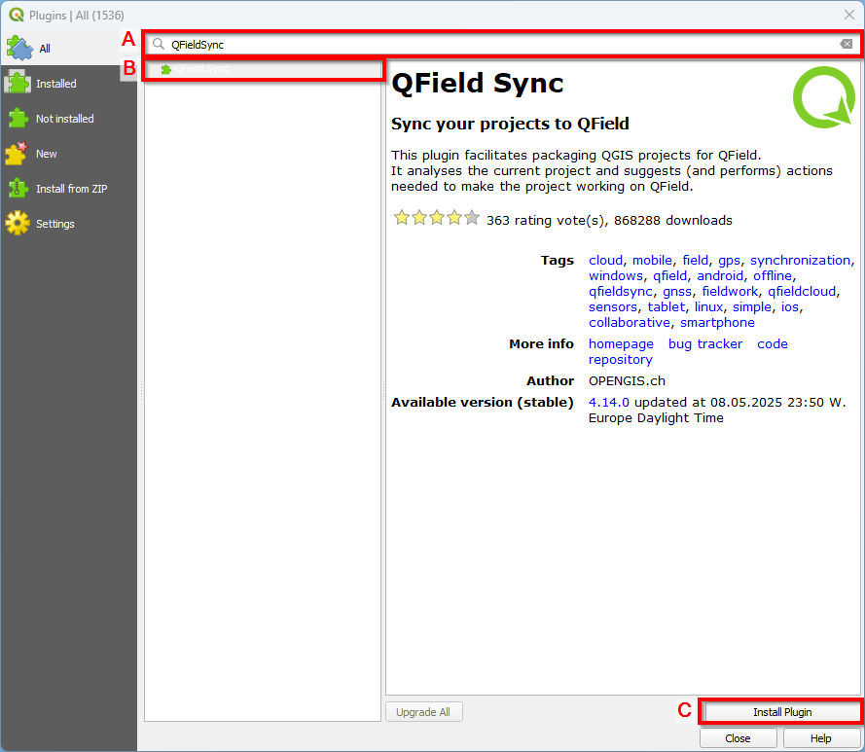Click the 4.14.0 version link
Image resolution: width=865 pixels, height=752 pixels.
point(609,403)
